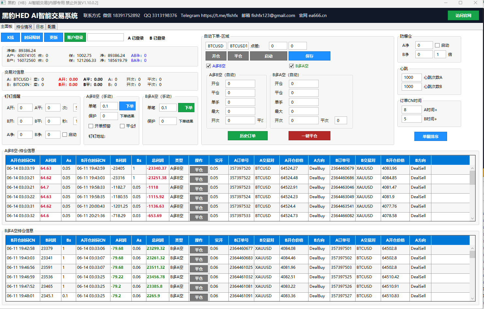This screenshot has width=484, height=309.
Task: Switch to the 日志 tab
Action: (40, 27)
